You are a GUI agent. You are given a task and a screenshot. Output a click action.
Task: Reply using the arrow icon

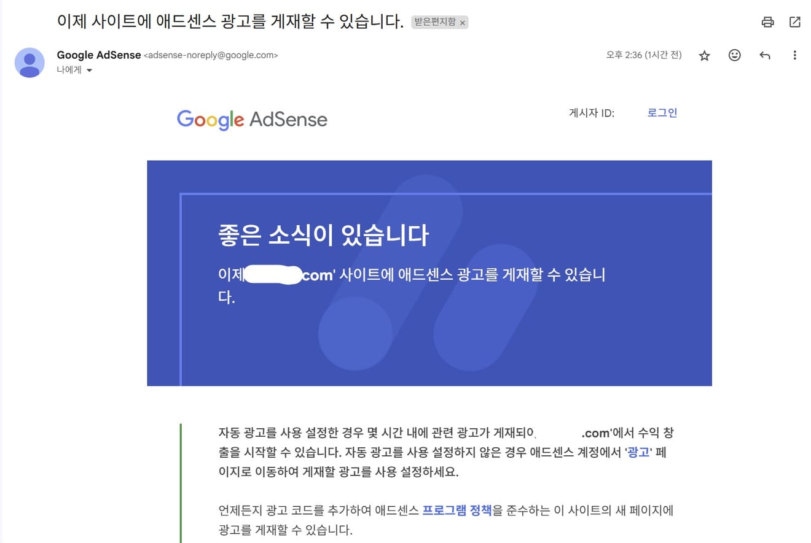(765, 55)
